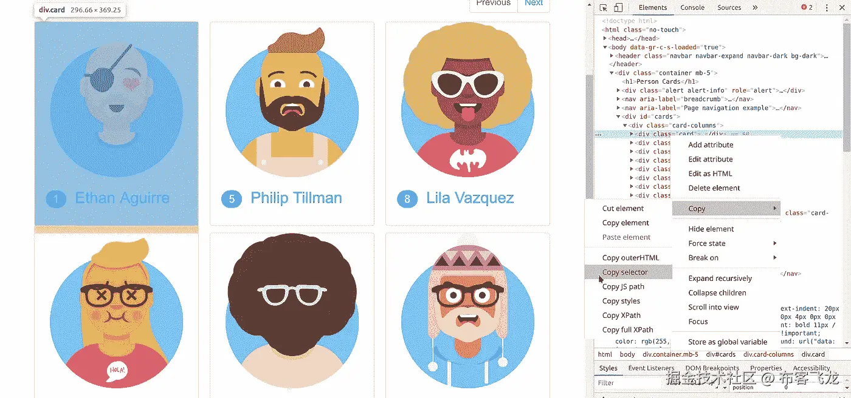Collapse the card-columns div node
Viewport: 851px width, 398px height.
[625, 126]
